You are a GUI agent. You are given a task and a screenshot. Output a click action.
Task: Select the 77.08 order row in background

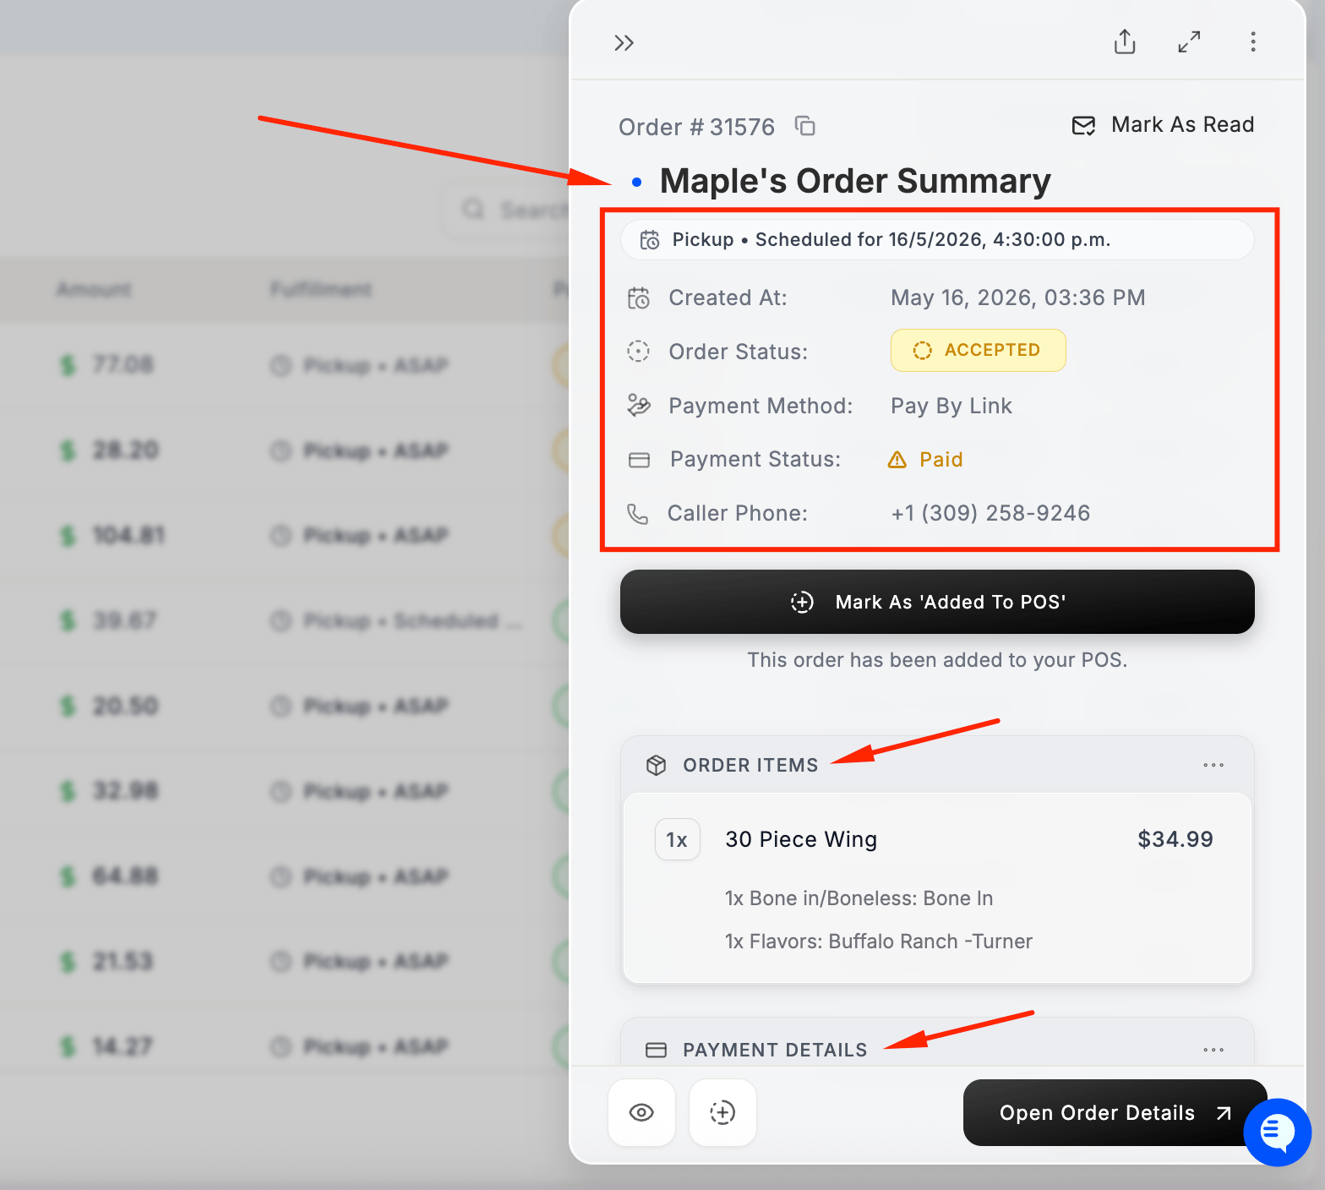(x=285, y=365)
